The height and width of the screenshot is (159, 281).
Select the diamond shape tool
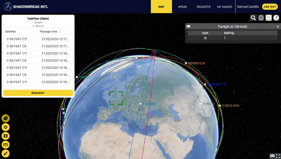pos(5,127)
